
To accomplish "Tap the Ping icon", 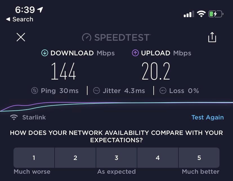I will coord(35,91).
